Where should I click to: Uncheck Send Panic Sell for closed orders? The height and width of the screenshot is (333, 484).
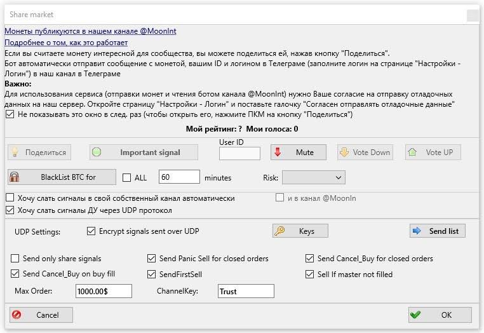tap(152, 259)
